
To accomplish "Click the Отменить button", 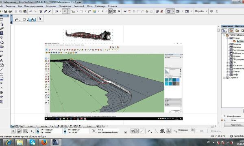I will pyautogui.click(x=216, y=131).
